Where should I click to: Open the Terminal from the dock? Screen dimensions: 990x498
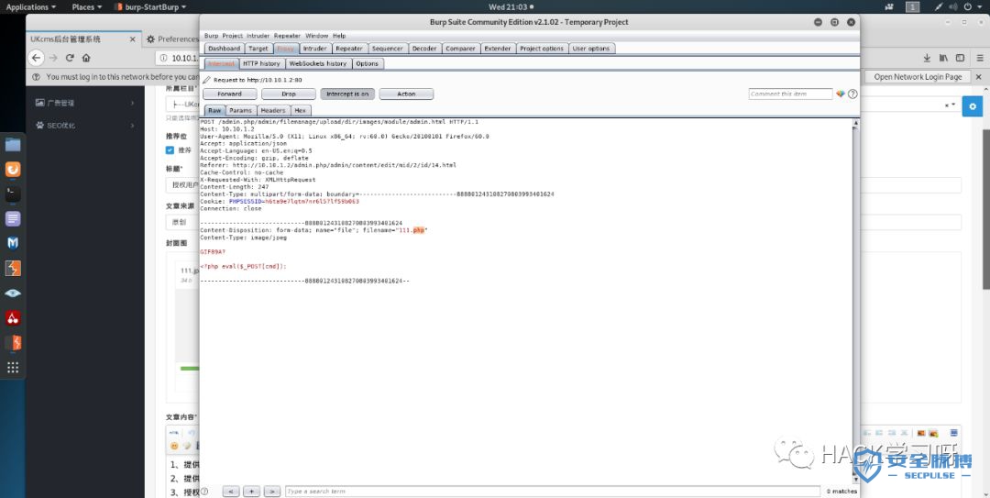[x=13, y=194]
